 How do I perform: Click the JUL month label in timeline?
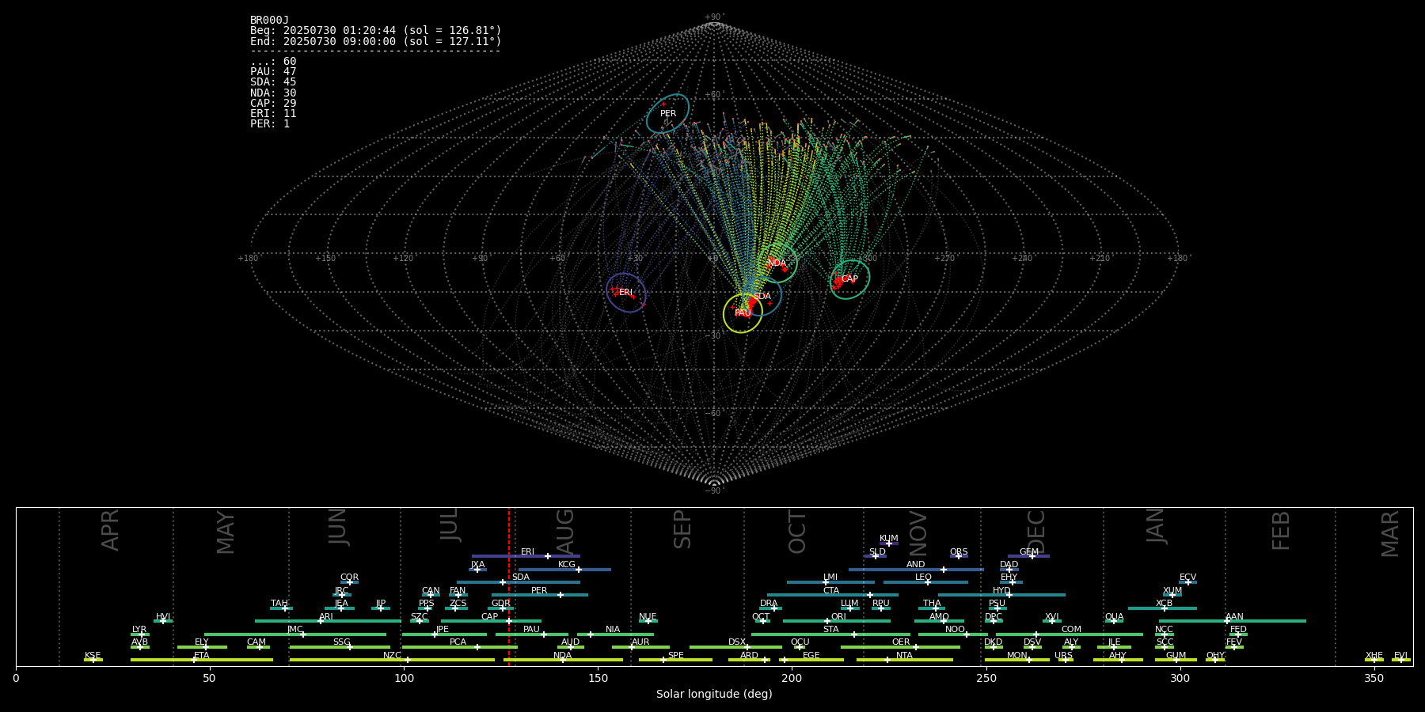coord(449,525)
